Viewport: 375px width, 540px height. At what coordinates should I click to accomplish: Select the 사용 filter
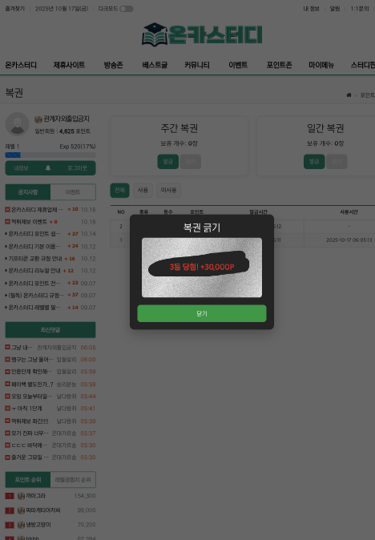point(143,190)
